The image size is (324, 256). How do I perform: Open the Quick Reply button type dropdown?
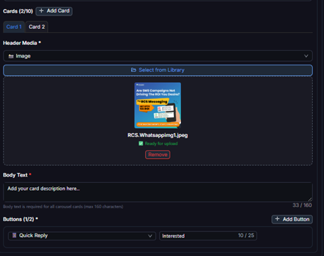tap(82, 236)
